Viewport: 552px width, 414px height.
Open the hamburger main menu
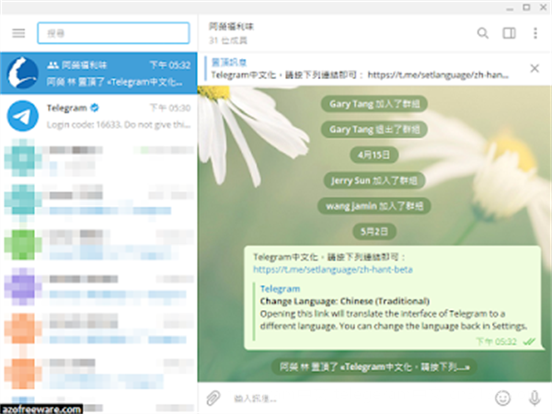[18, 33]
